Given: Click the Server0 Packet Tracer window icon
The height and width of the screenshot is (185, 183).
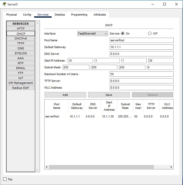Looking at the screenshot, I should click(x=4, y=4).
